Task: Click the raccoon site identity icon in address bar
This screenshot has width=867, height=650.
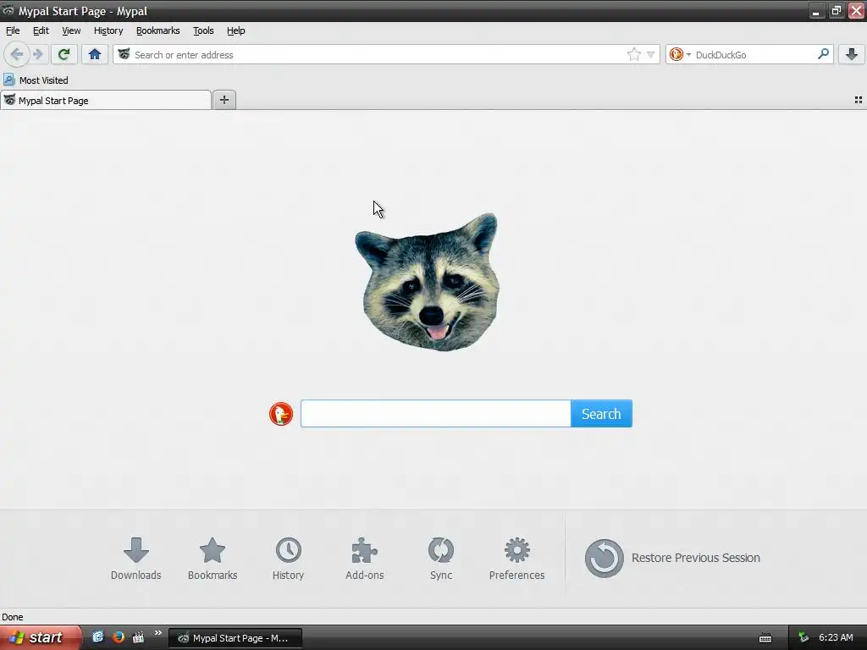Action: 124,54
